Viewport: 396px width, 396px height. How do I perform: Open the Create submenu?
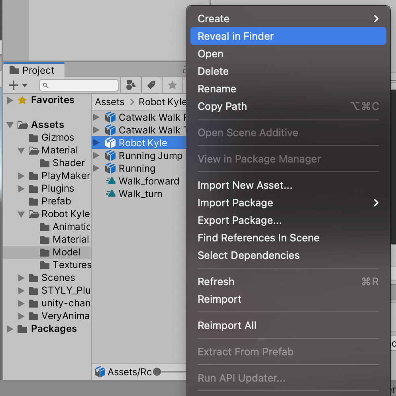[x=288, y=19]
